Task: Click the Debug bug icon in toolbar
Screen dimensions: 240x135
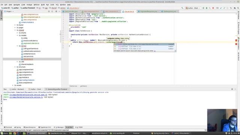Action: [x=207, y=8]
